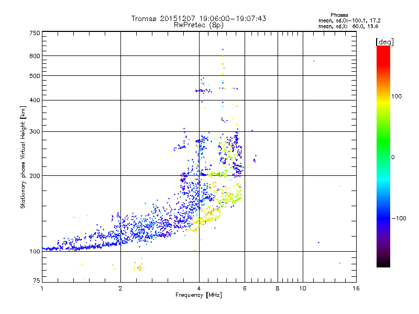The height and width of the screenshot is (314, 419).
Task: Click the '75' y-axis tick label
Action: tap(37, 281)
